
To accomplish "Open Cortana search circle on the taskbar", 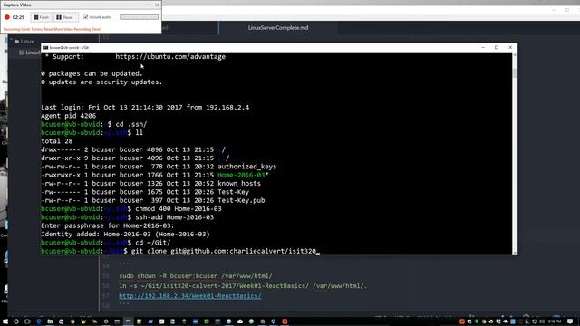I will pyautogui.click(x=16, y=321).
